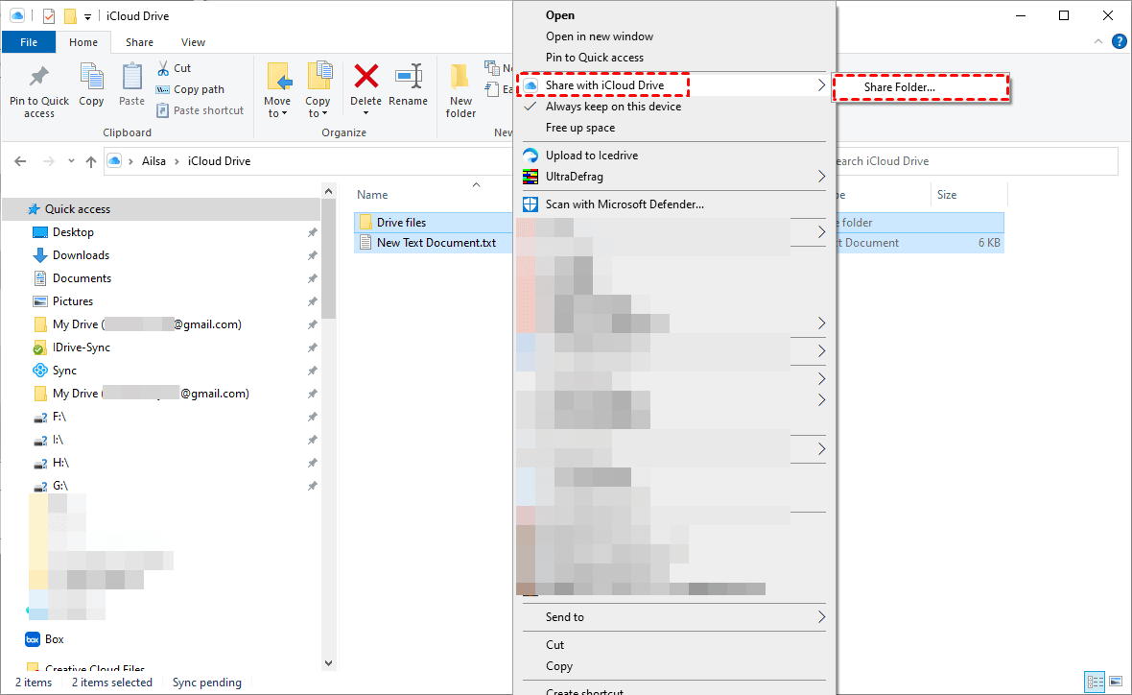Click the Move to folder icon
This screenshot has height=695, width=1132.
pyautogui.click(x=278, y=78)
